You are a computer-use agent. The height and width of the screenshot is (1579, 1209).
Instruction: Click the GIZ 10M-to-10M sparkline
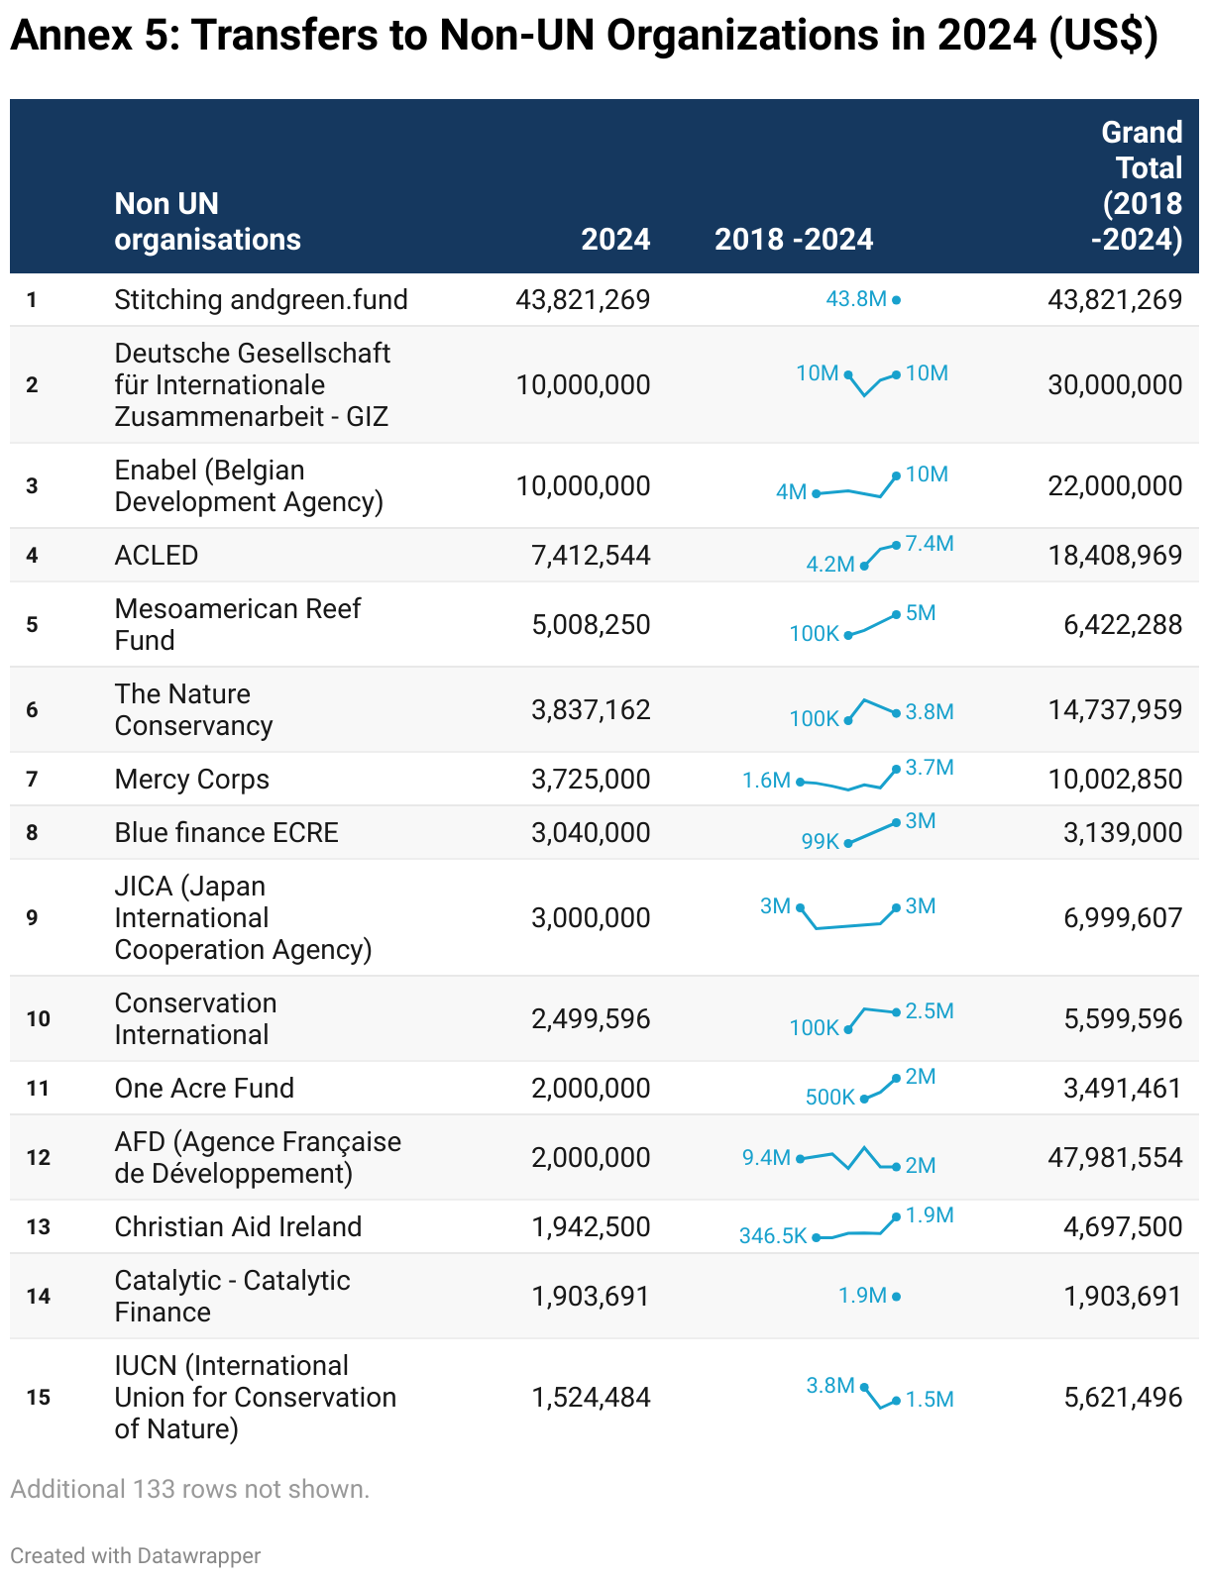pos(872,380)
